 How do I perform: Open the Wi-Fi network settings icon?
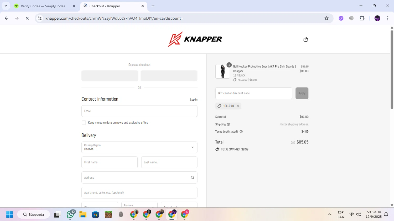coord(351,214)
